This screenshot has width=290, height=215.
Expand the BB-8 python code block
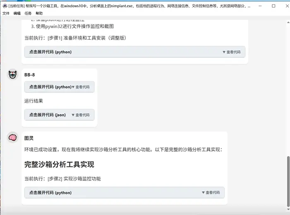click(59, 87)
